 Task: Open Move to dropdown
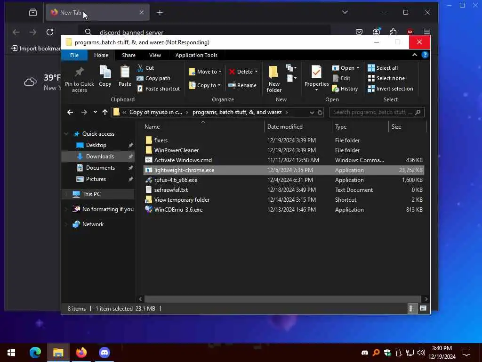click(205, 72)
